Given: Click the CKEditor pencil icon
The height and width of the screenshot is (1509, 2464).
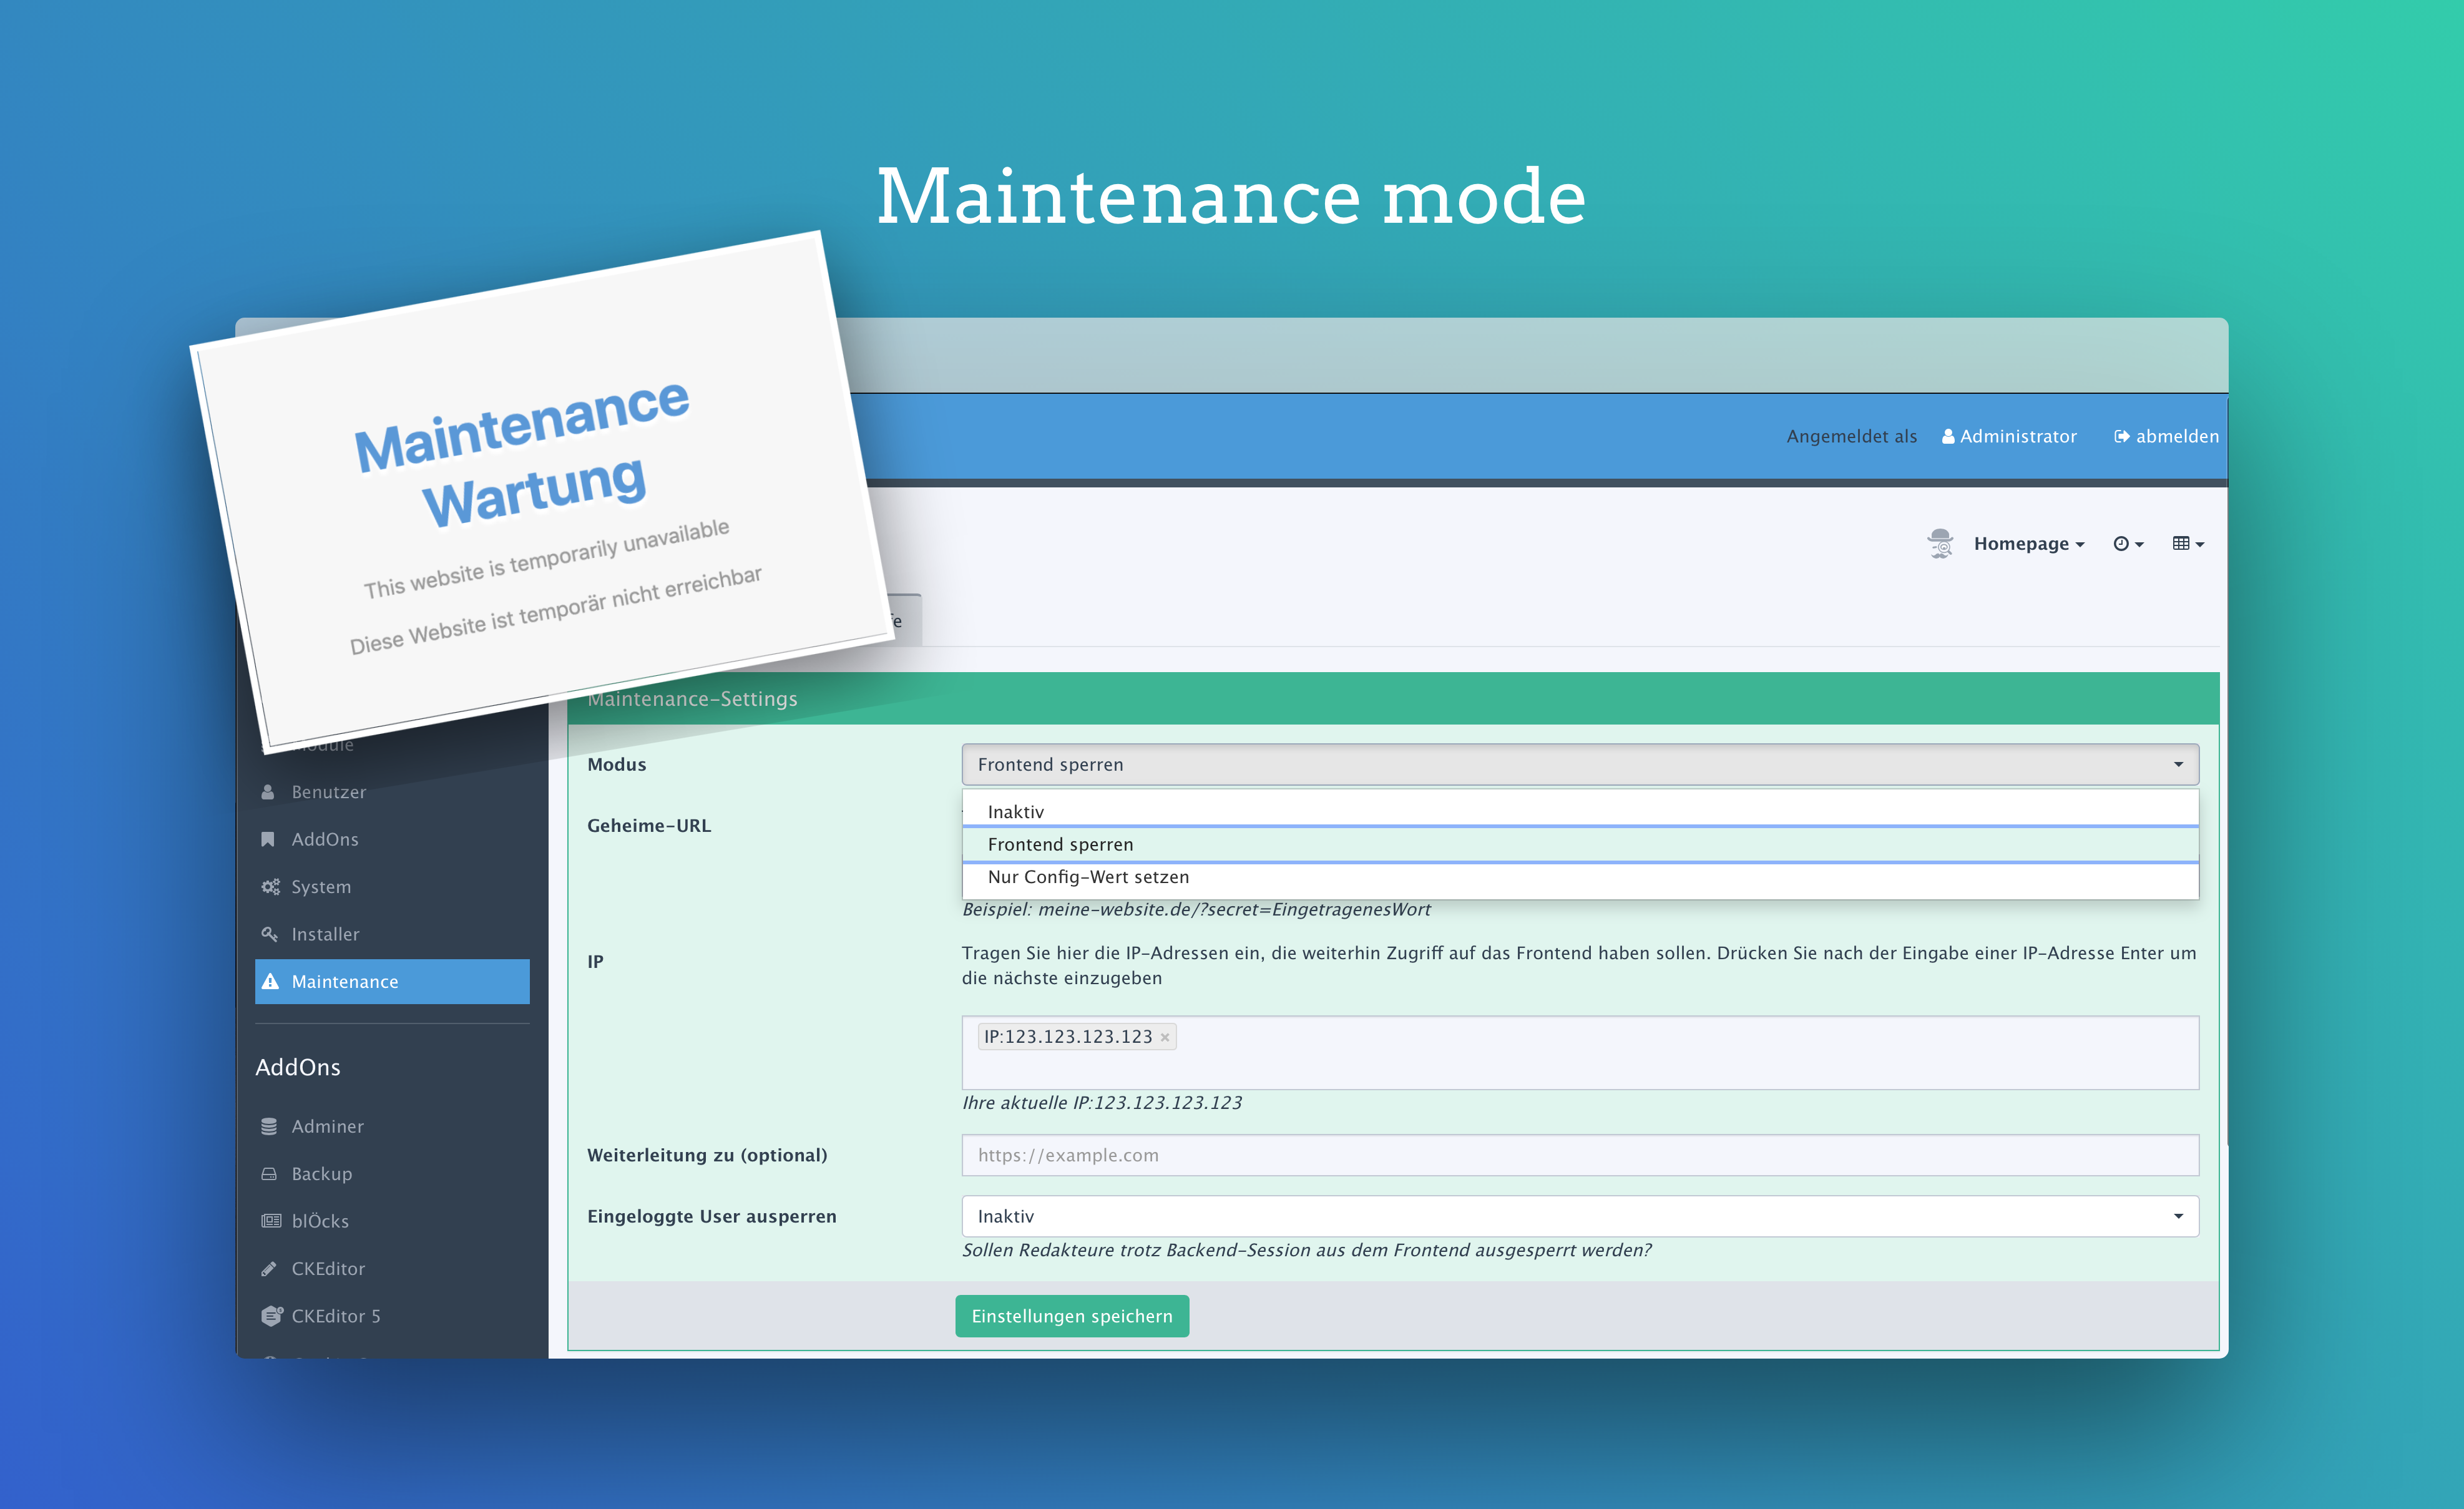Looking at the screenshot, I should (269, 1268).
